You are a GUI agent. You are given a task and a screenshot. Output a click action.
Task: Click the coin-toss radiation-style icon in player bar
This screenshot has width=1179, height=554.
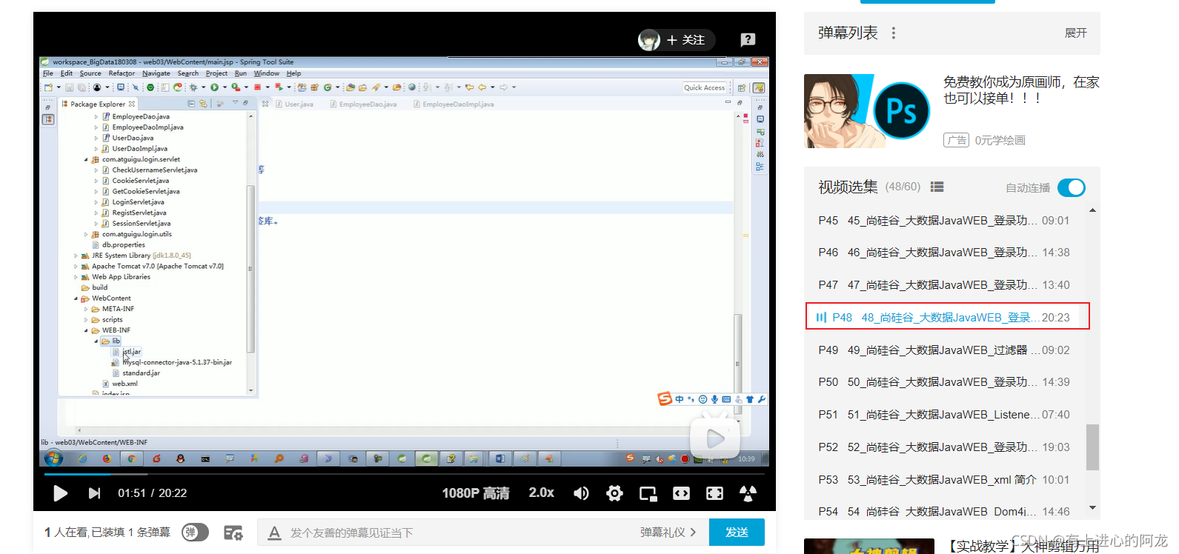click(748, 493)
